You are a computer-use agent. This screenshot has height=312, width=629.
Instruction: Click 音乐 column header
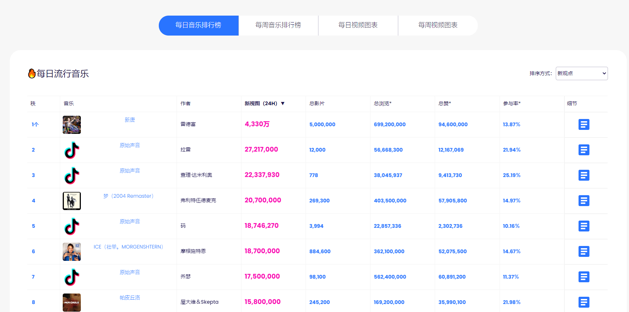coord(69,103)
